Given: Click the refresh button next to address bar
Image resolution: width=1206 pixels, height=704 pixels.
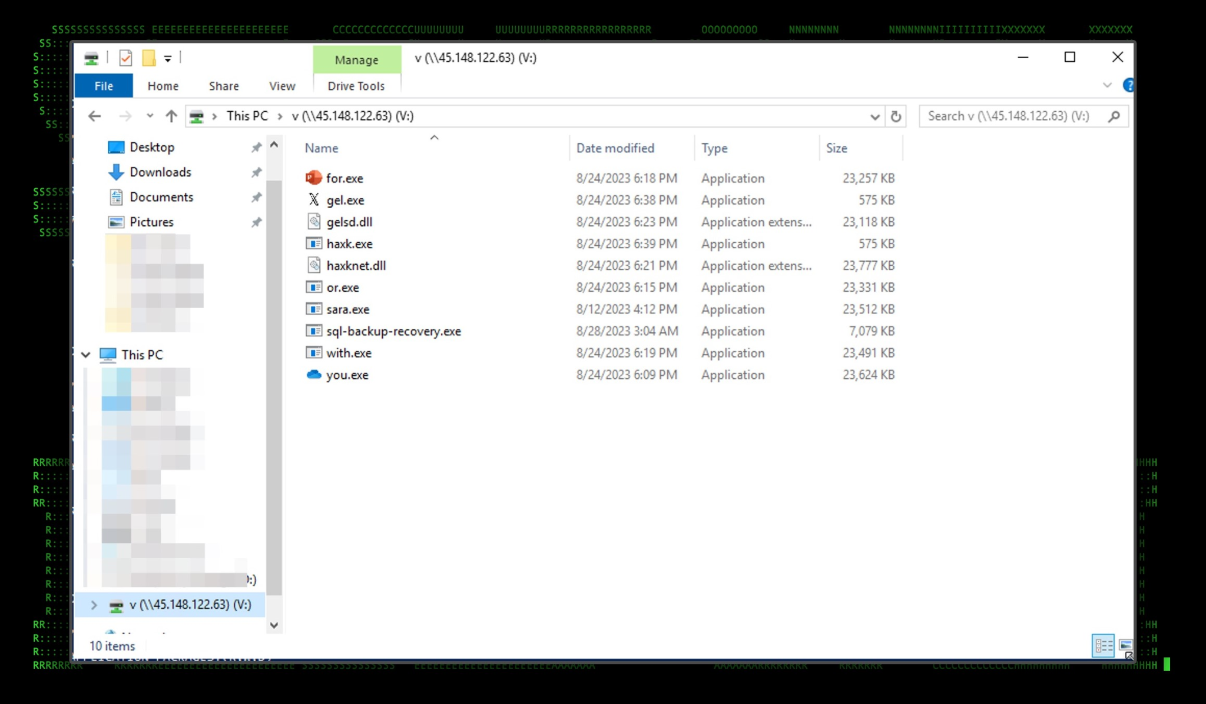Looking at the screenshot, I should pos(896,116).
